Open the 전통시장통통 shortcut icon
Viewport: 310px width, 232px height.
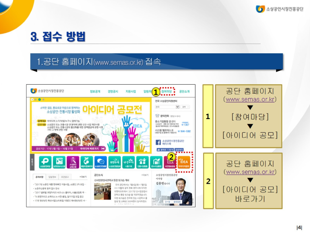(143, 162)
